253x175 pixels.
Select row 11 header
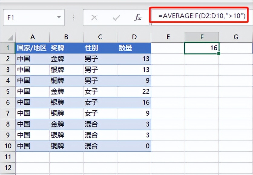pyautogui.click(x=8, y=157)
